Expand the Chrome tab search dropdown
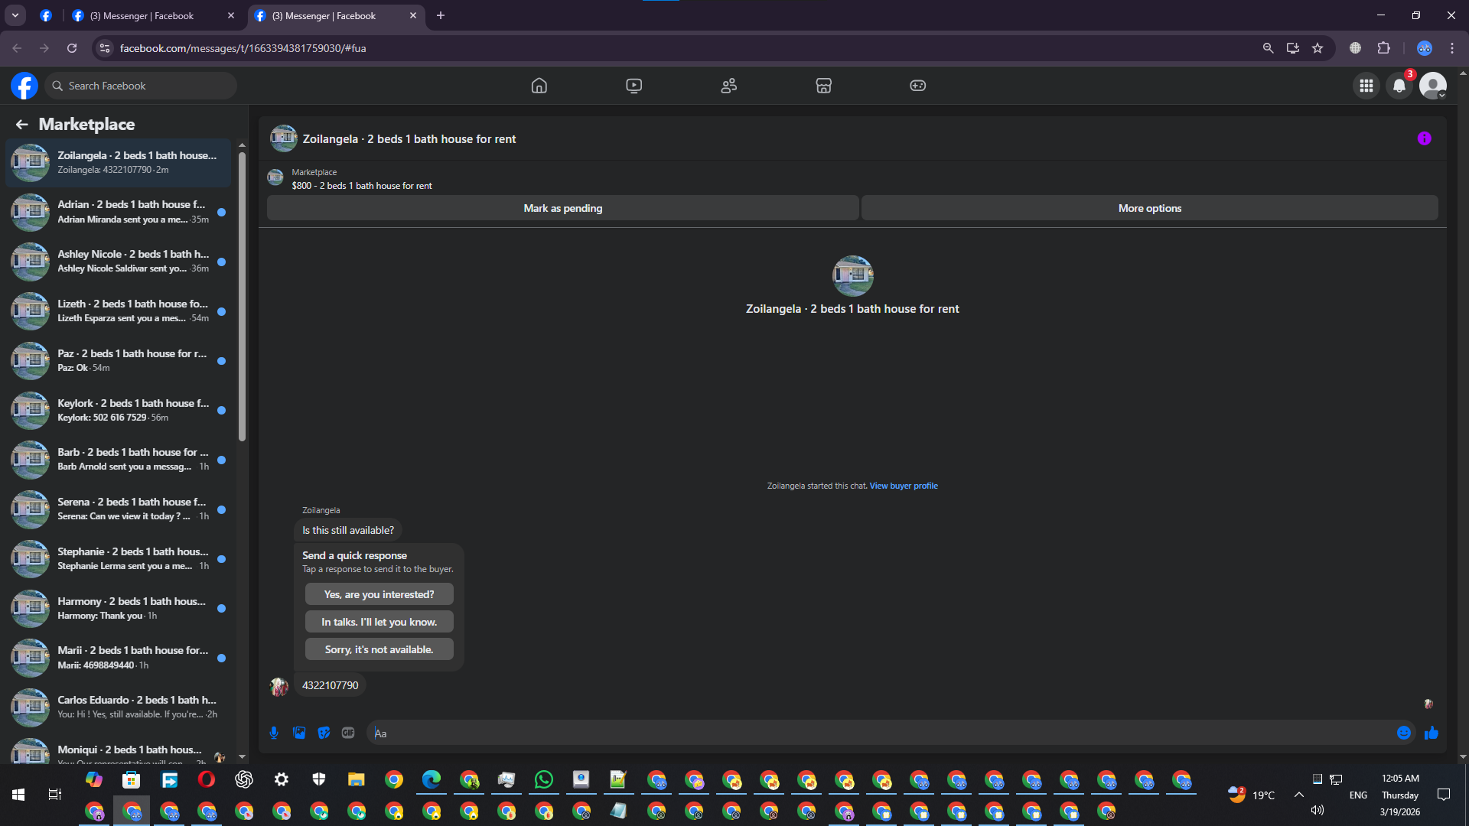This screenshot has width=1469, height=826. coord(15,15)
